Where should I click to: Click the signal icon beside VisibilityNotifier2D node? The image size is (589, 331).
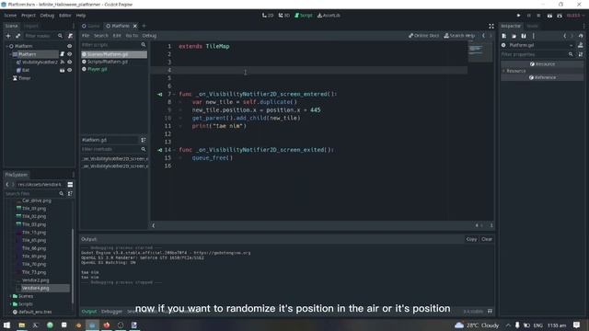(x=63, y=62)
